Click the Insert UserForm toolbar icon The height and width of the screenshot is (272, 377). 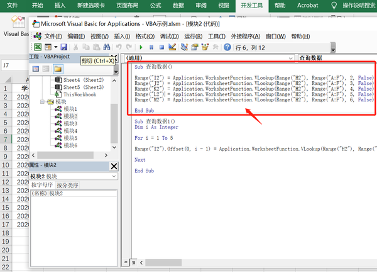tap(48, 47)
